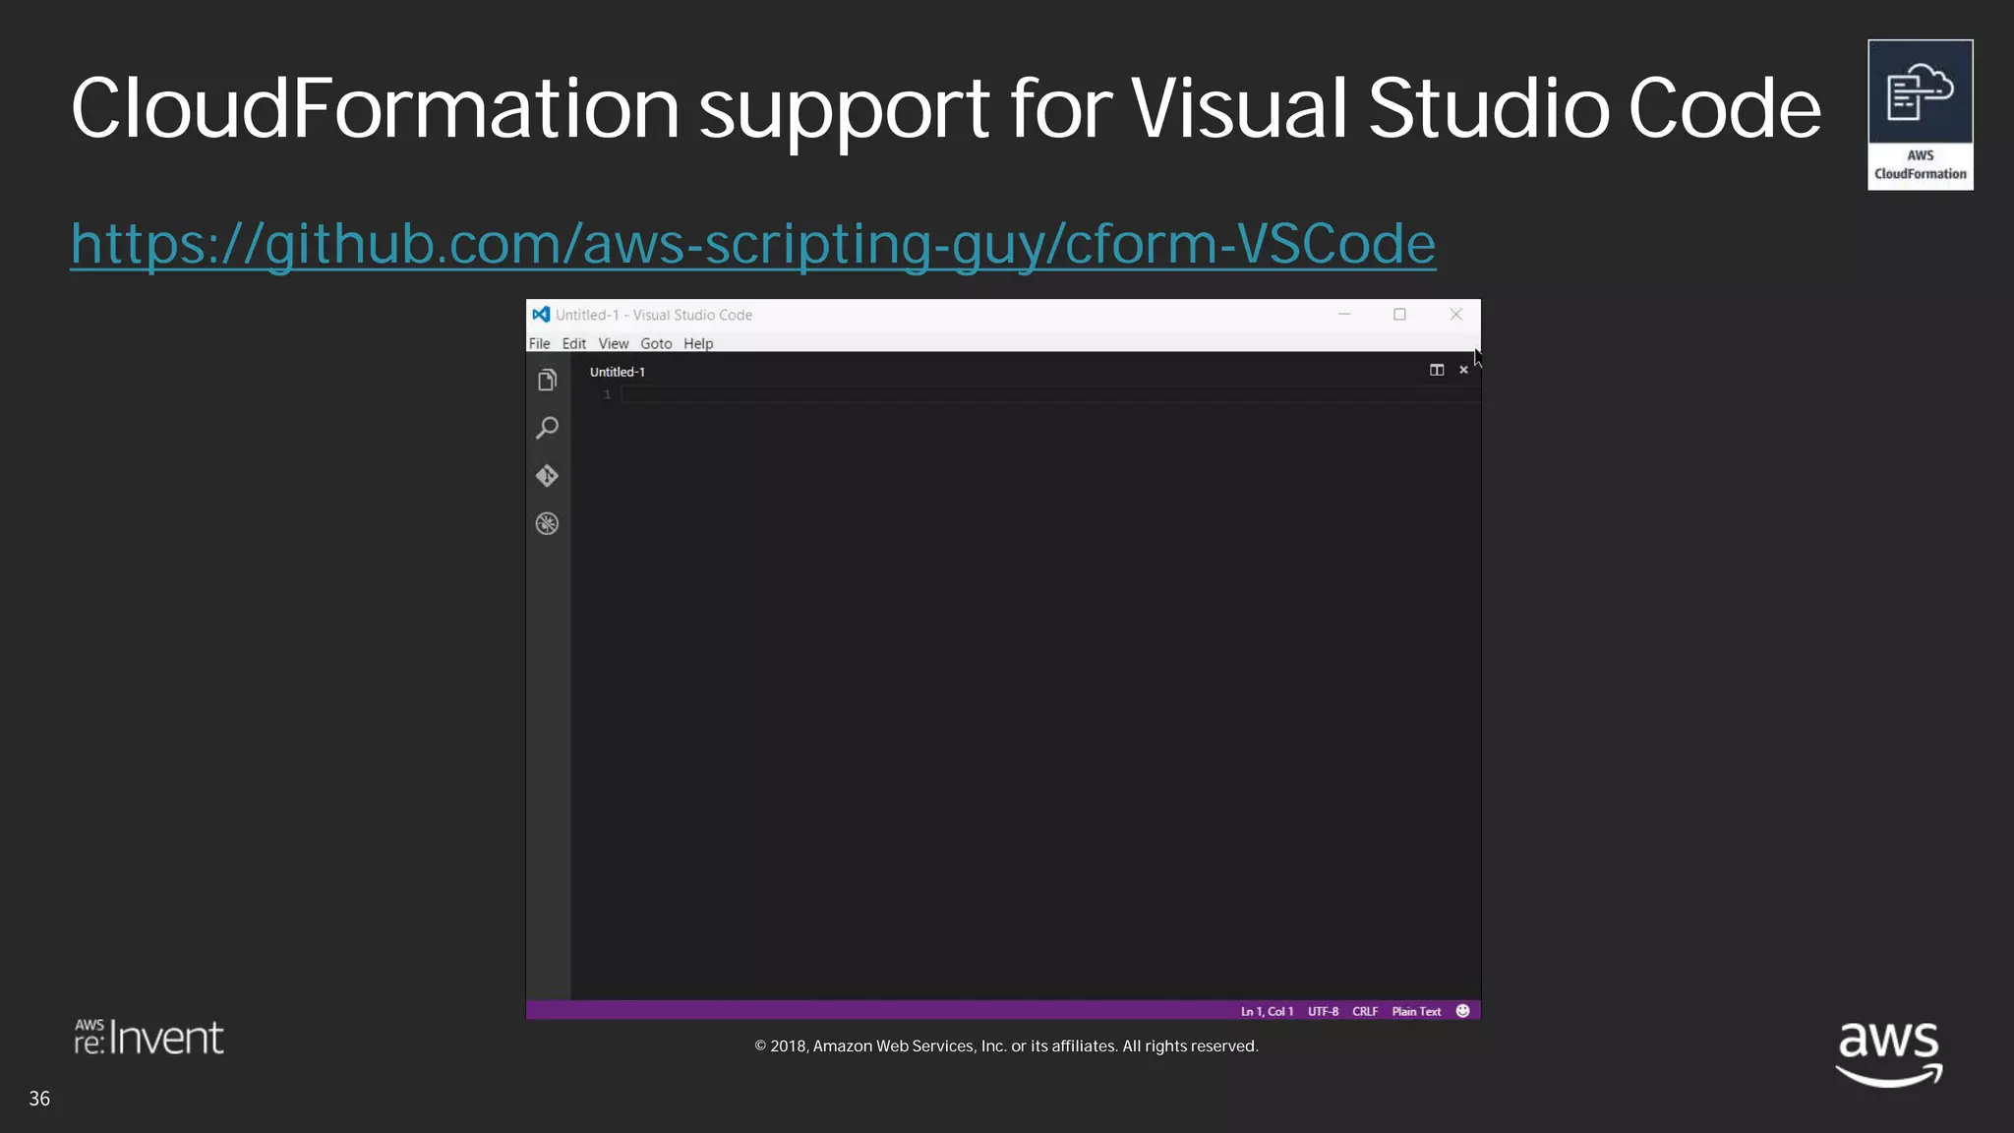Open the Git source control icon
This screenshot has height=1133, width=2014.
pos(548,476)
